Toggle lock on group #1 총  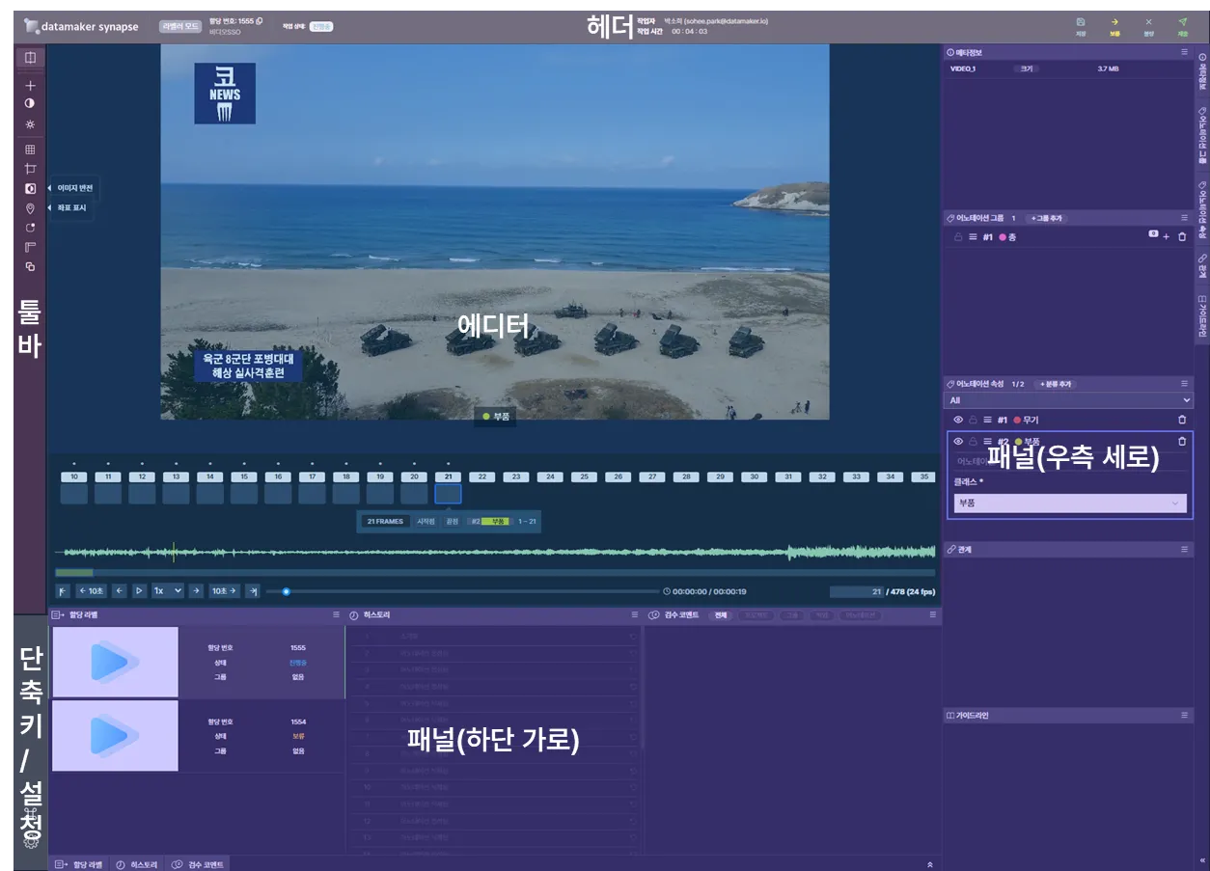click(958, 236)
